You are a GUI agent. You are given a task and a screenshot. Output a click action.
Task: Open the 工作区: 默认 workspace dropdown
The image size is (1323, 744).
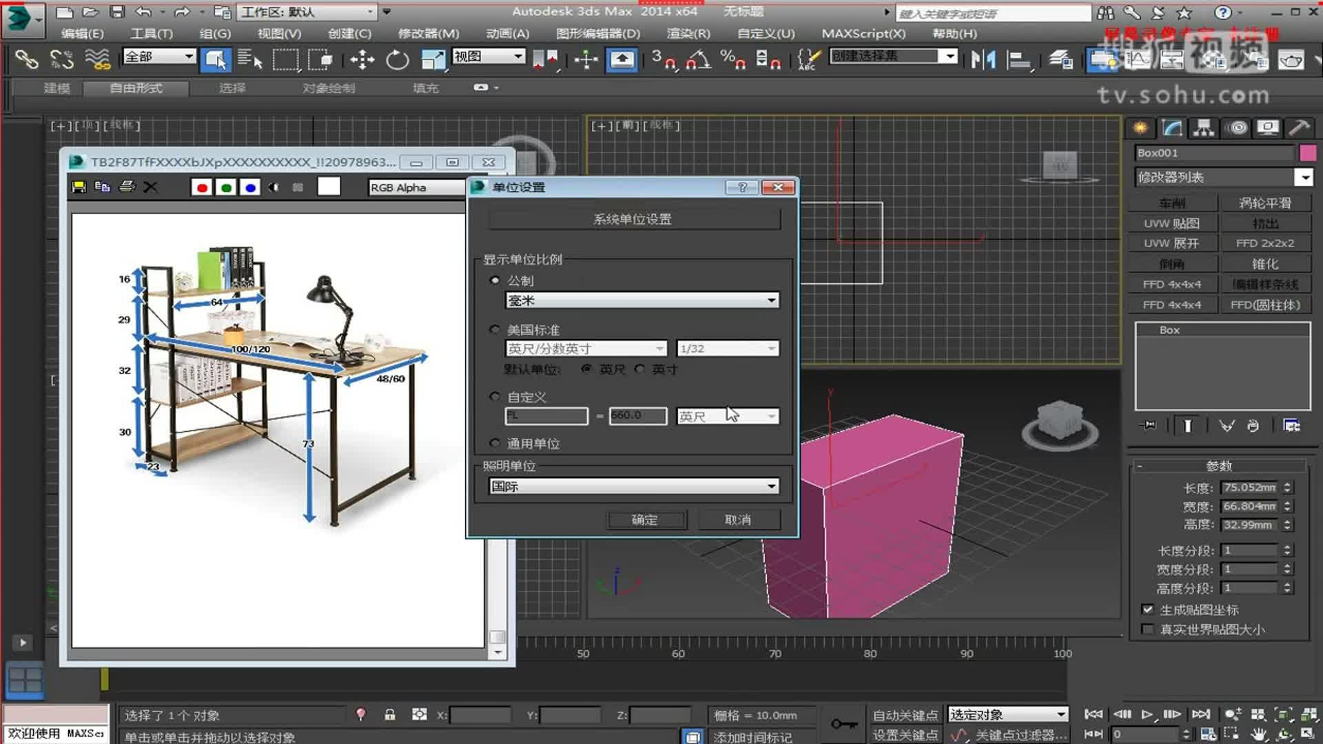pos(307,12)
